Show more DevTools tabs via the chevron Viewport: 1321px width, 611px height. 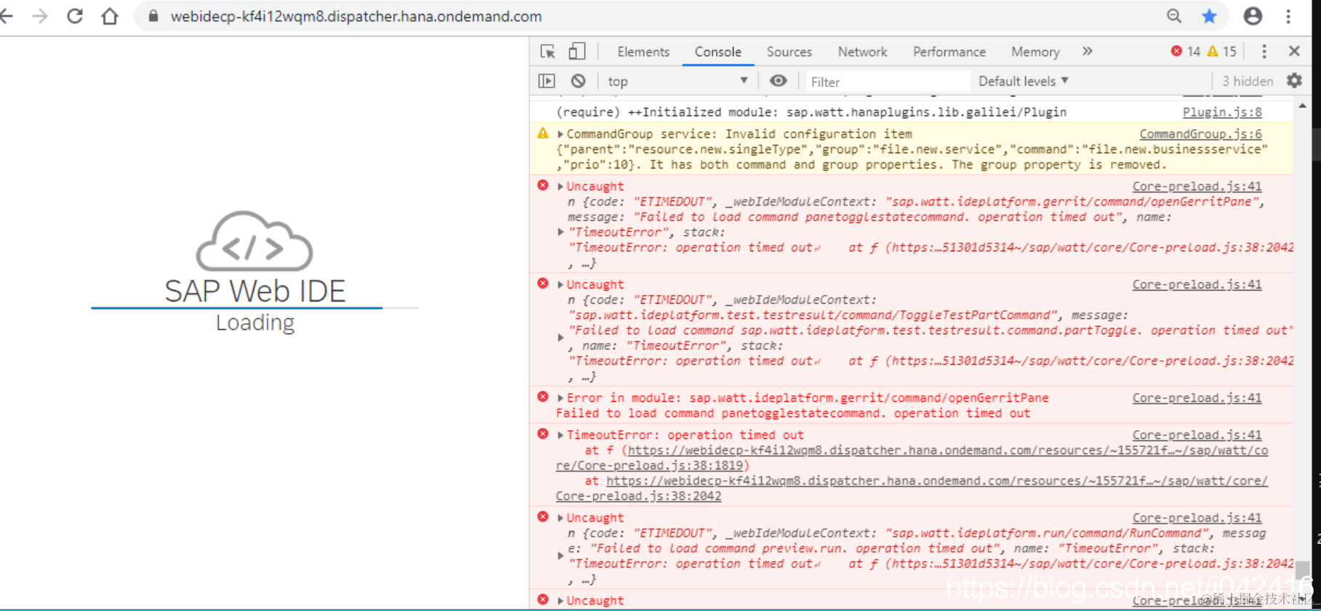1087,51
